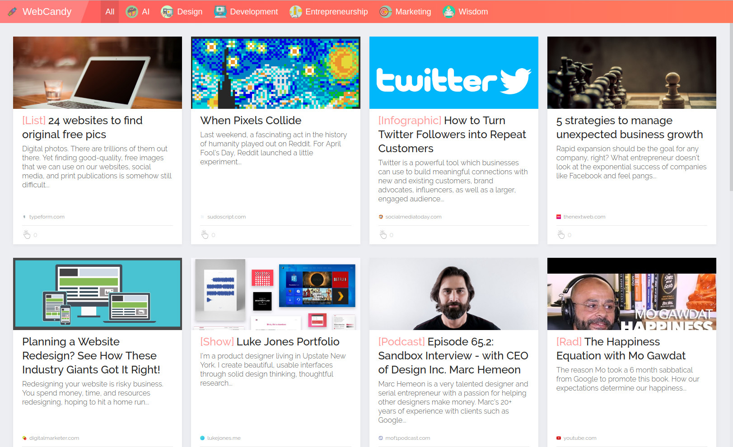Visit the lukejones.me source link
The image size is (733, 447).
click(x=224, y=438)
